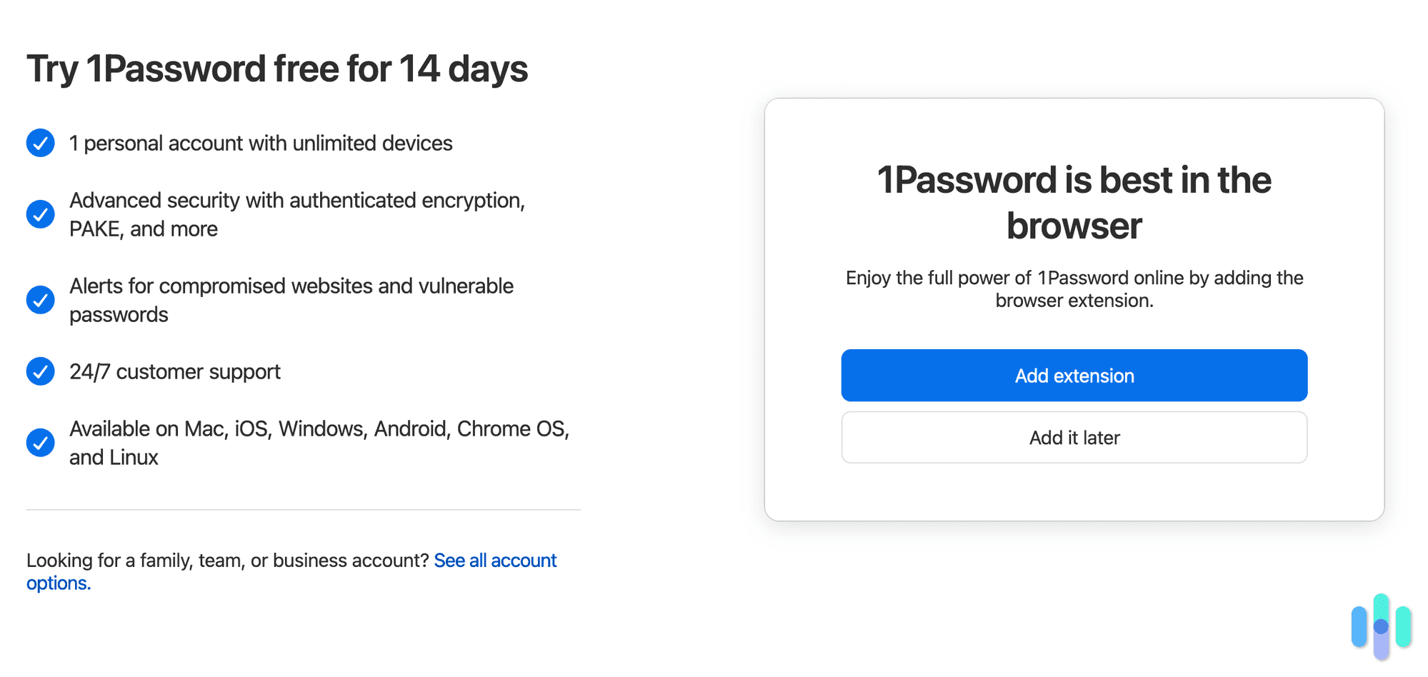Open the See all account options link
Screen dimensions: 1428x677
496,560
